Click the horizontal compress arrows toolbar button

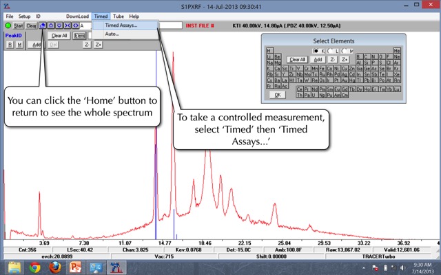(x=66, y=25)
